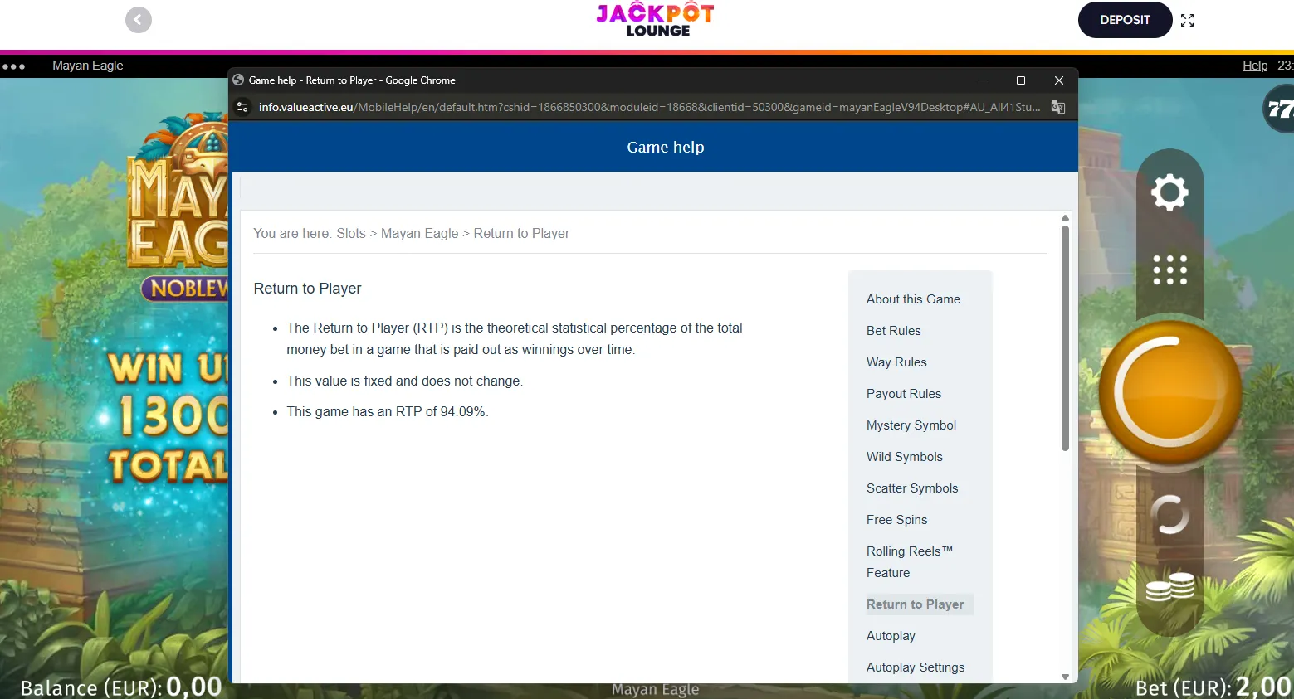
Task: Open Payout Rules help topic
Action: [x=903, y=394]
